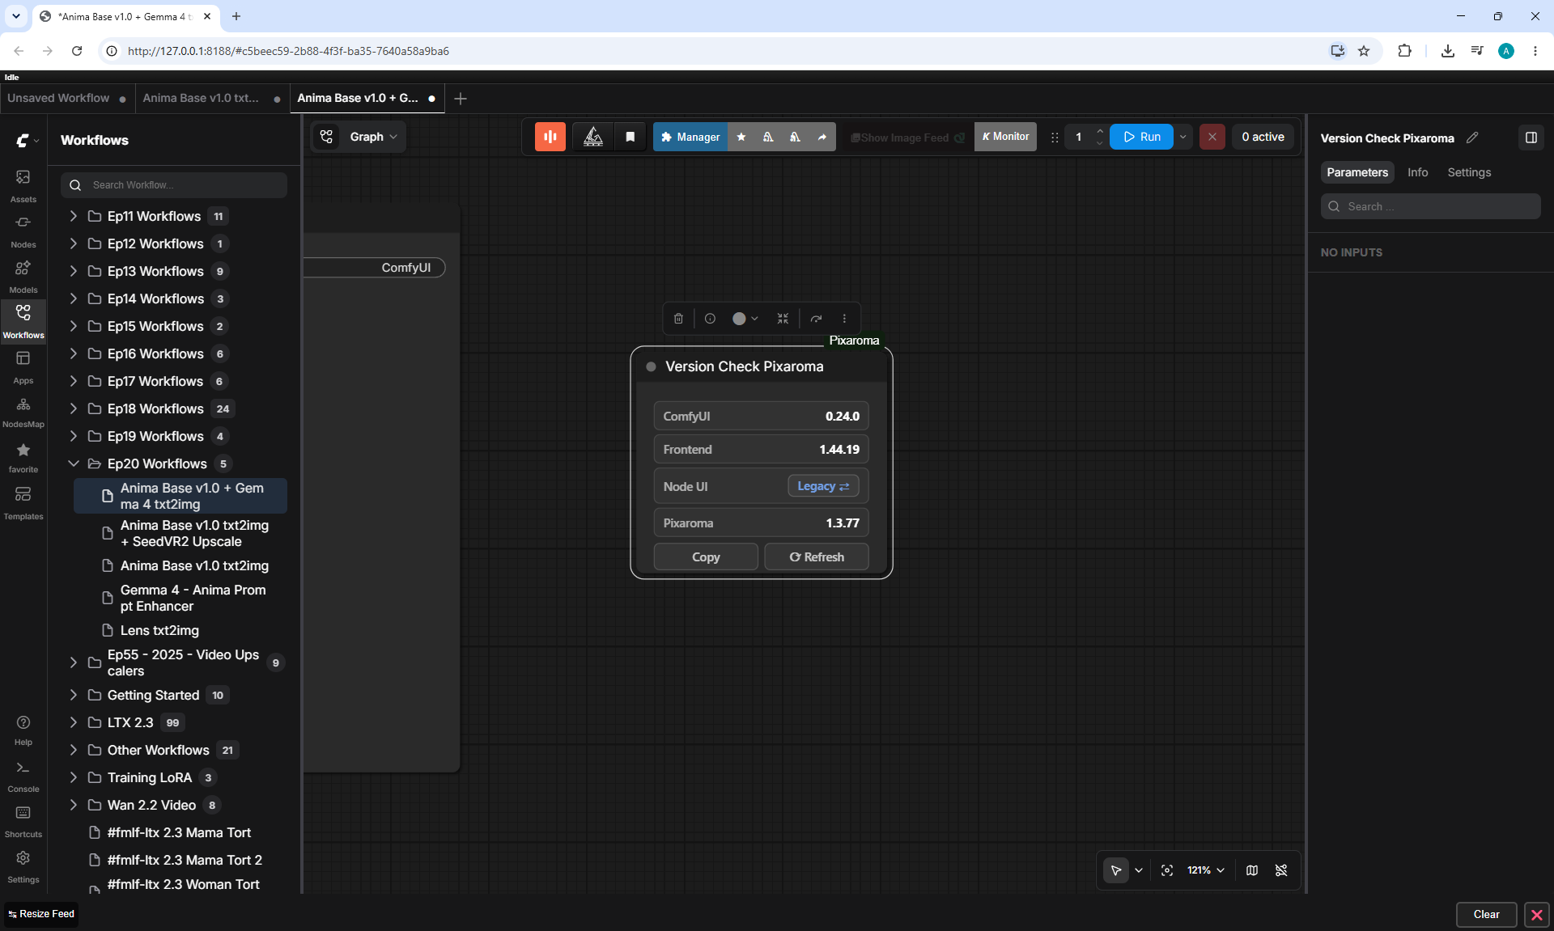Bookmark this page with the star
The height and width of the screenshot is (931, 1554).
1364,51
